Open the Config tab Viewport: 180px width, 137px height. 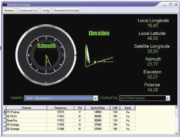click(45, 10)
